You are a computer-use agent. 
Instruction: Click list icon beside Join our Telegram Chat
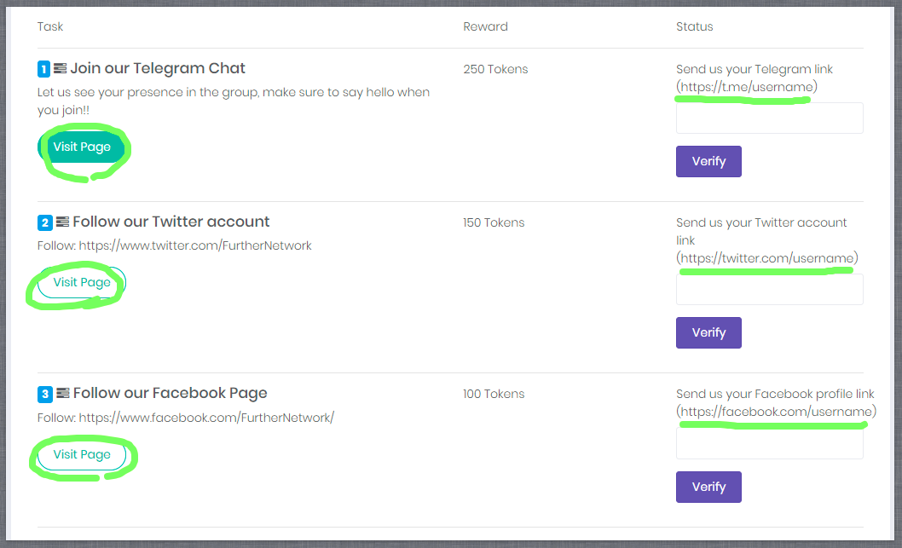[x=60, y=68]
